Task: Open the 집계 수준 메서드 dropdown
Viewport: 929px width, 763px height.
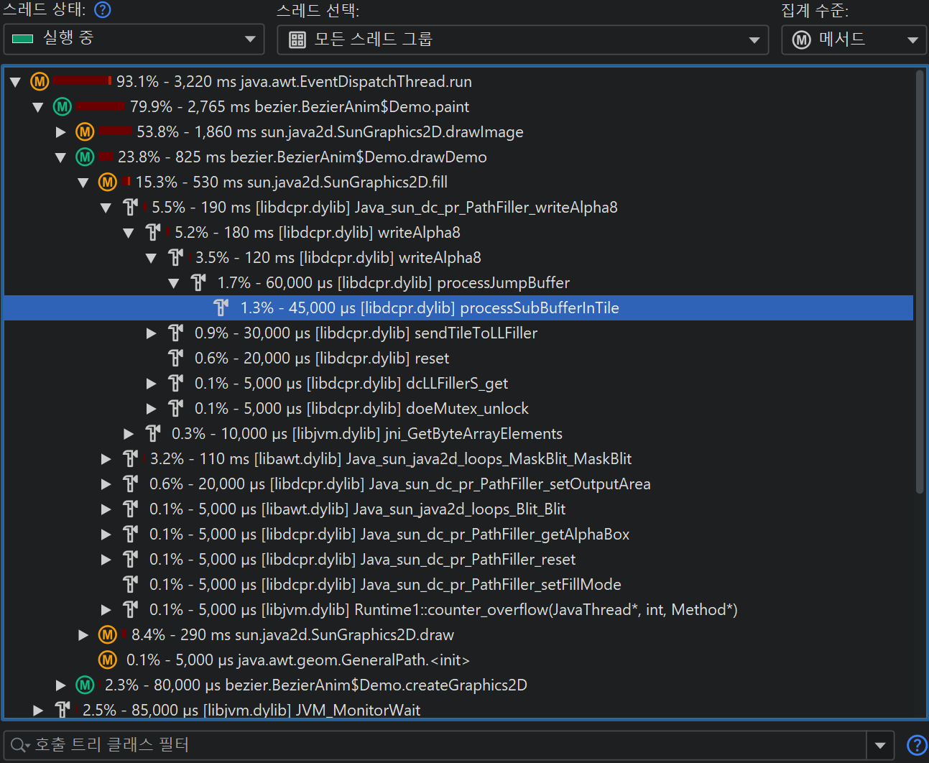Action: [854, 40]
